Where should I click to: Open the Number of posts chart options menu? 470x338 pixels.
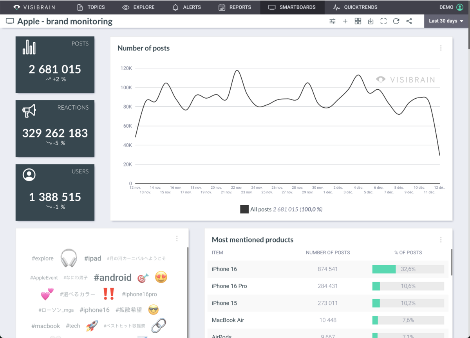[441, 48]
